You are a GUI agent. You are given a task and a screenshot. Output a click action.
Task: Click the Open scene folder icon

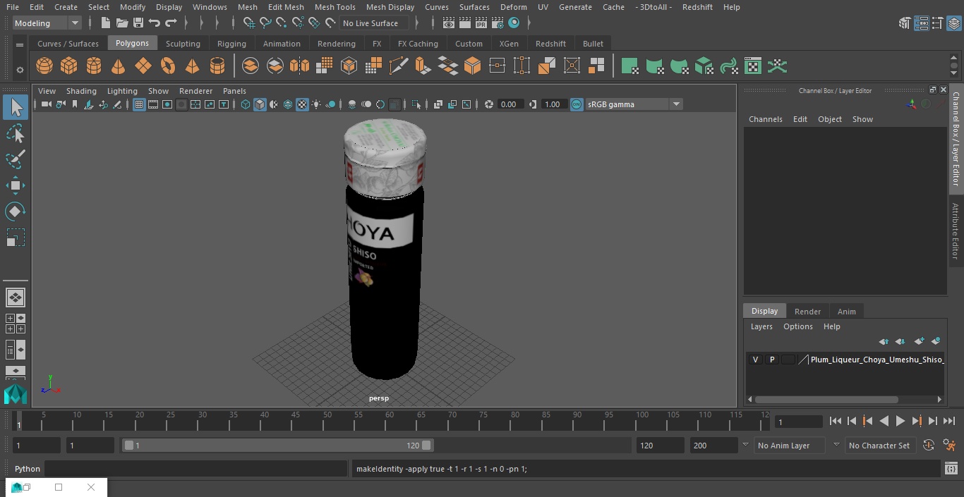pos(122,23)
